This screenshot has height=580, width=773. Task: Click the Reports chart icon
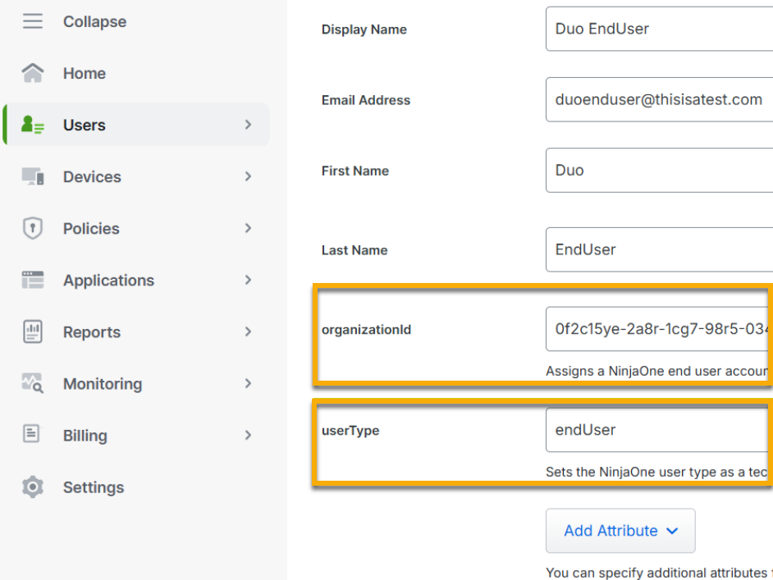[33, 331]
